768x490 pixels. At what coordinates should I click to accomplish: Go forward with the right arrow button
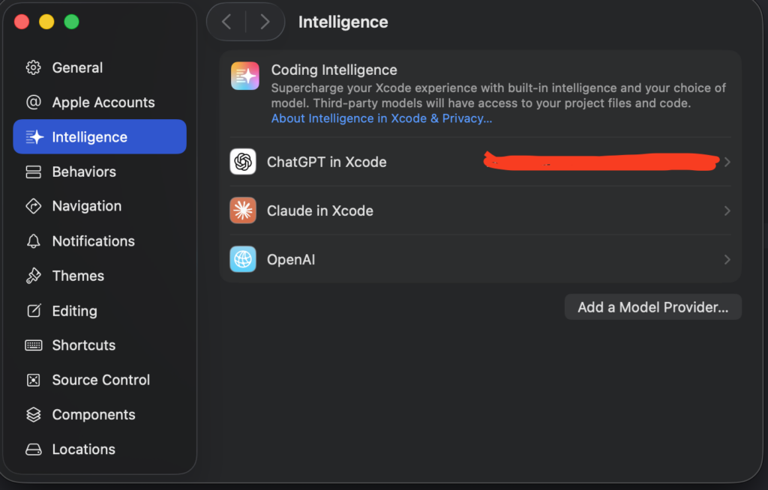tap(265, 22)
